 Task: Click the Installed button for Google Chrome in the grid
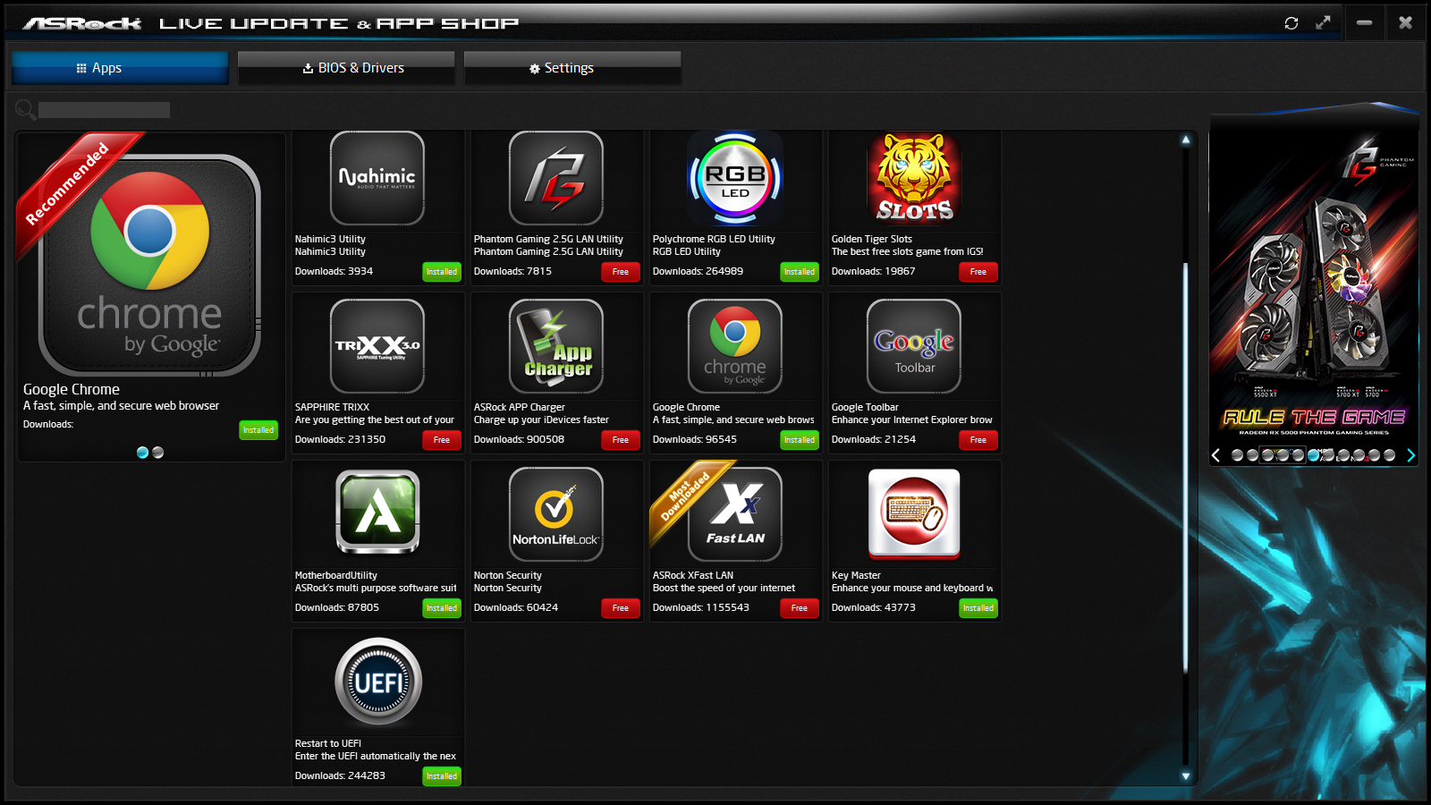coord(800,440)
